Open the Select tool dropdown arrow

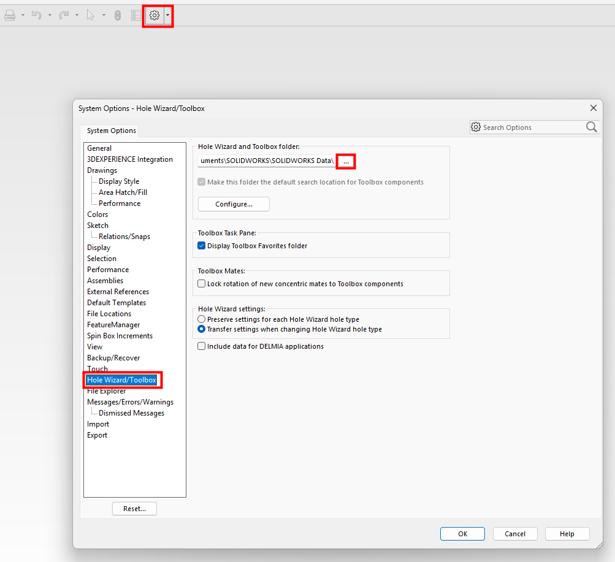tap(103, 15)
